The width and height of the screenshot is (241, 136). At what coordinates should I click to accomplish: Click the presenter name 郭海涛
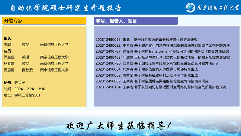(128, 69)
